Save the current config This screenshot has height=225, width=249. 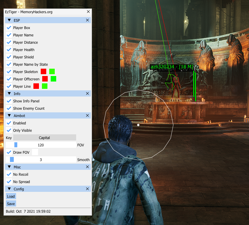(x=11, y=204)
